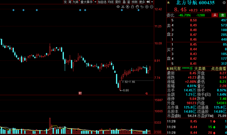
Task: Activate the hand pan tool
Action: coord(137,7)
